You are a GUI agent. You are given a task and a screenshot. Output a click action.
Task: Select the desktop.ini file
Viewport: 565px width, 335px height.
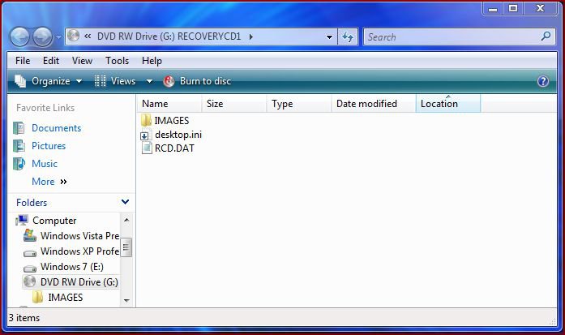172,135
